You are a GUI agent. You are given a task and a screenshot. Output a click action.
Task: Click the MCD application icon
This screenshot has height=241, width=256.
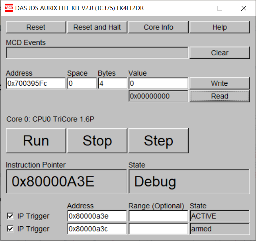point(9,8)
